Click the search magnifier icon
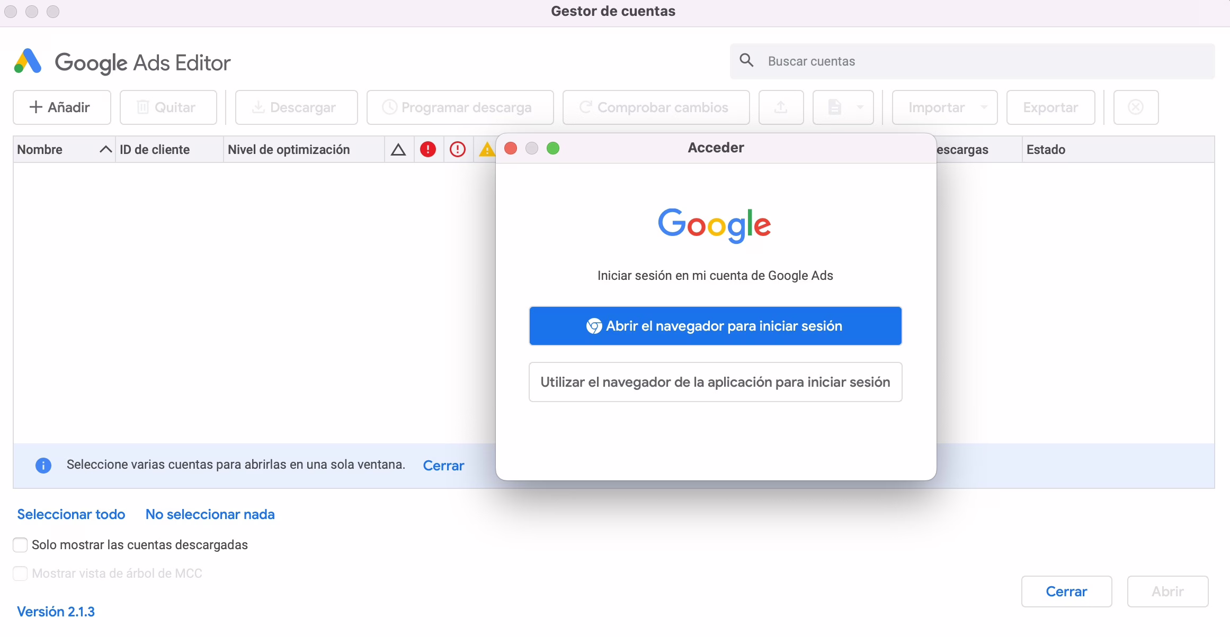This screenshot has width=1230, height=637. click(746, 60)
